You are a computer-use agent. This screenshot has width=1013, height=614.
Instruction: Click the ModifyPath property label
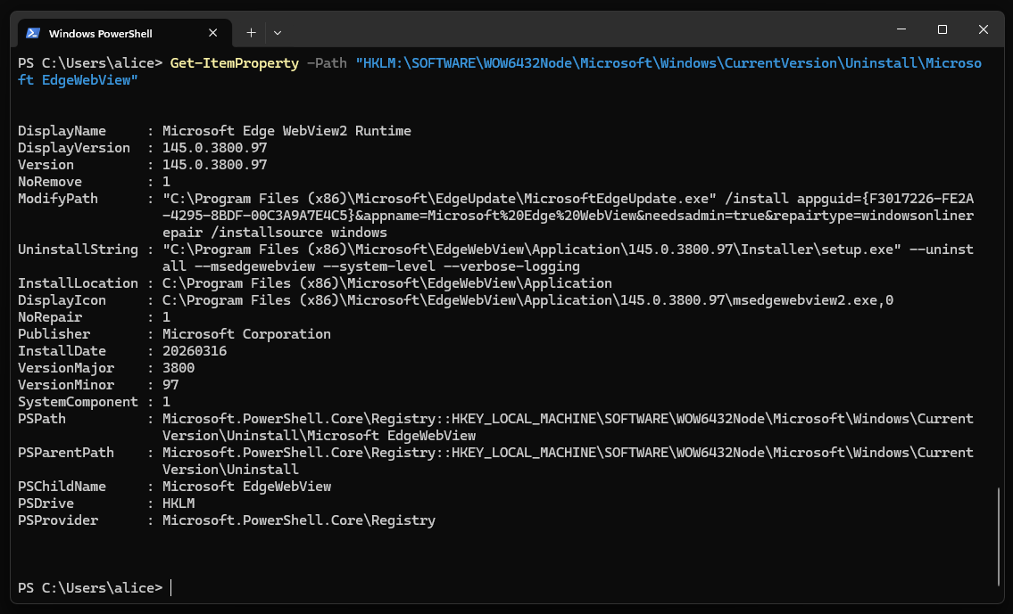[x=57, y=199]
